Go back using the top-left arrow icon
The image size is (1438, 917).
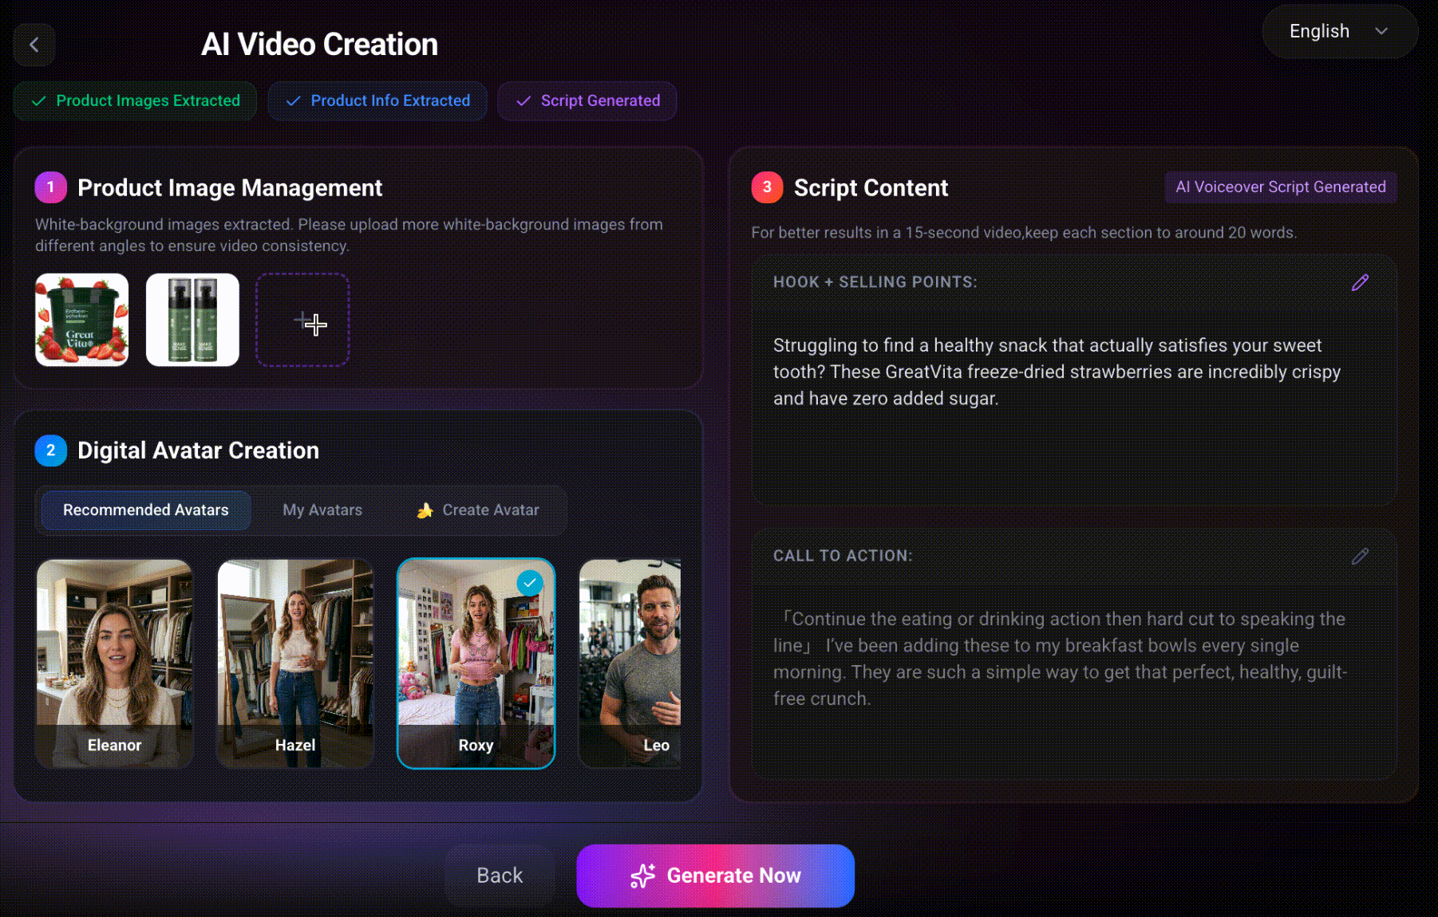click(x=34, y=45)
